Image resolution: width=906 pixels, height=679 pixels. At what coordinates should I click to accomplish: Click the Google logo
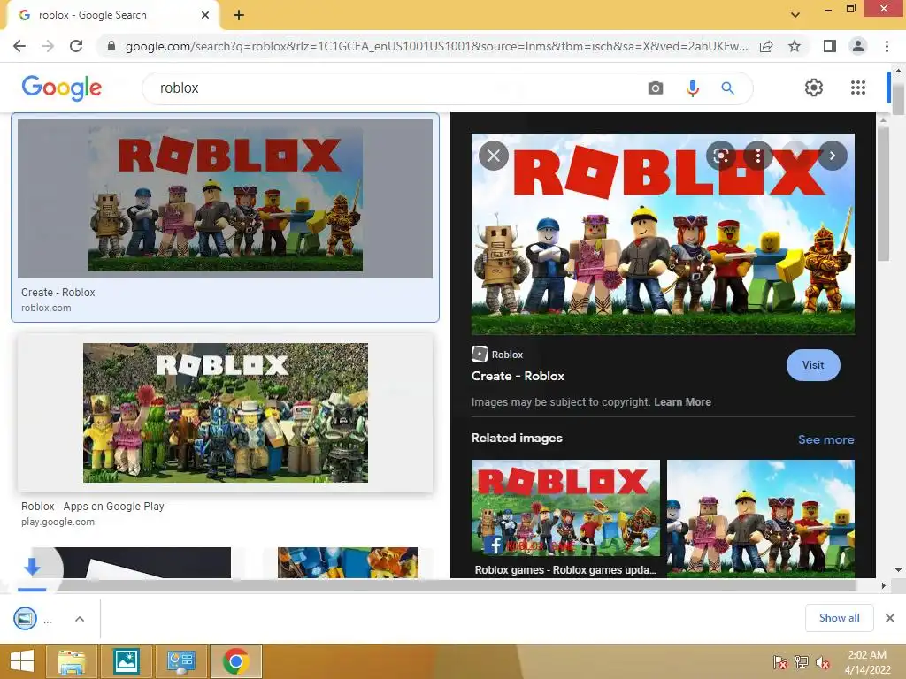[x=61, y=88]
